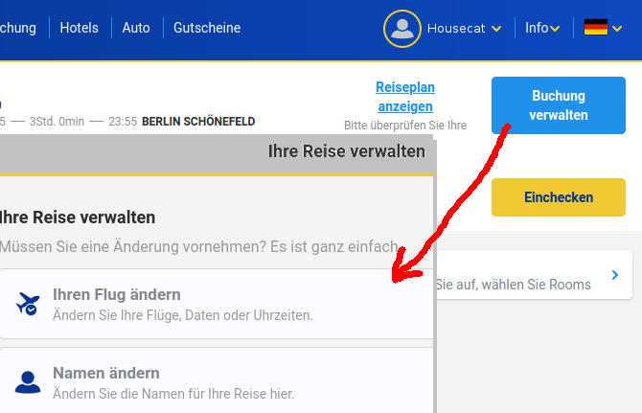This screenshot has width=642, height=413.
Task: Click the person icon beside Namen ändern
Action: pyautogui.click(x=29, y=382)
